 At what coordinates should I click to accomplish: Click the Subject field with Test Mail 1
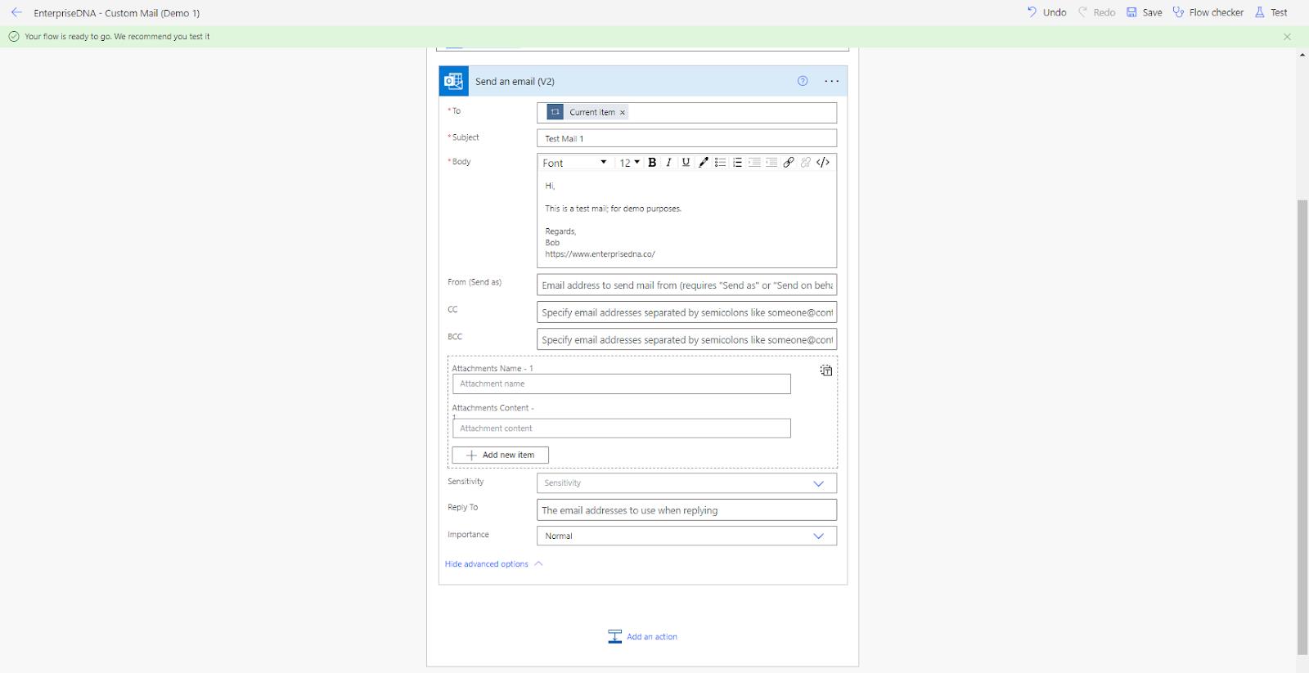(x=686, y=138)
